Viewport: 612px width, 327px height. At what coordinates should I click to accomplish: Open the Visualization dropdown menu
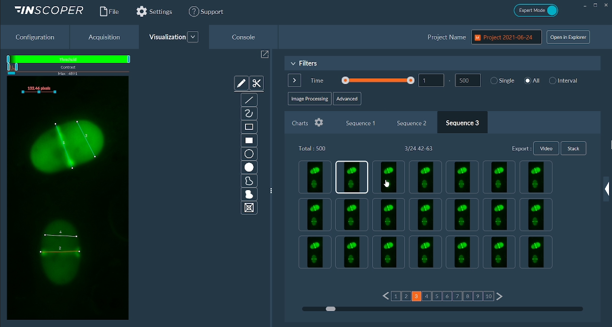(192, 37)
